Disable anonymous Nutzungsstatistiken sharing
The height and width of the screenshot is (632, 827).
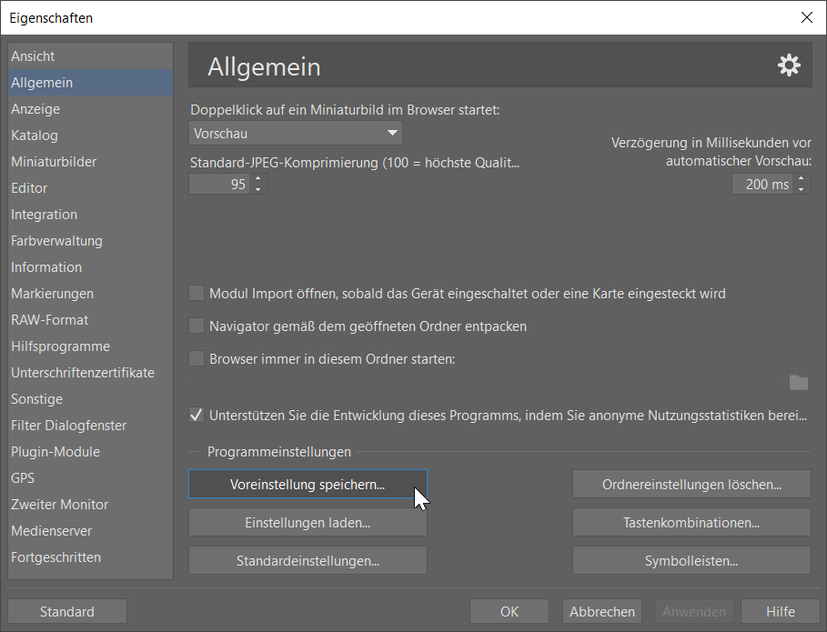[195, 415]
